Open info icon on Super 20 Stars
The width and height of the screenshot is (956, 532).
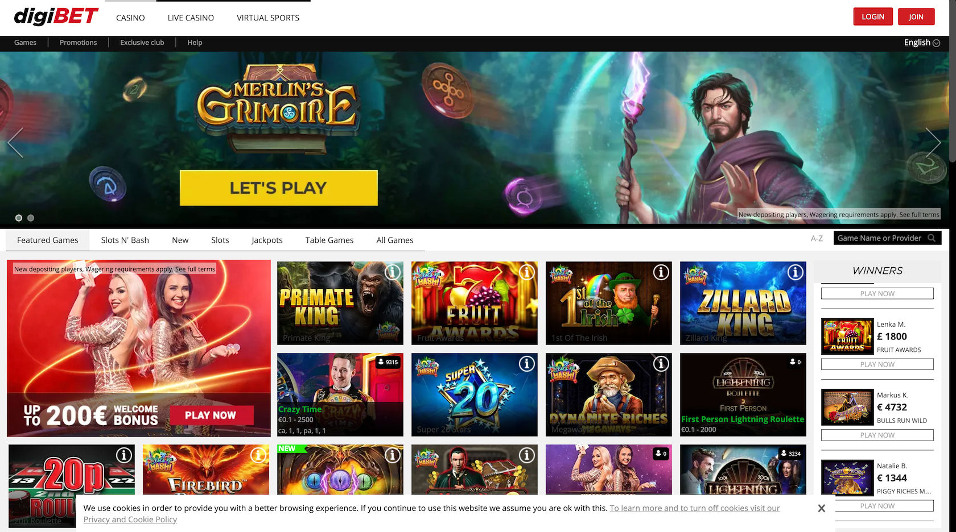pos(527,363)
